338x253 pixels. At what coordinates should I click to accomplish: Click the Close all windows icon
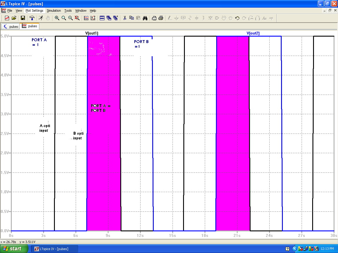click(x=116, y=18)
